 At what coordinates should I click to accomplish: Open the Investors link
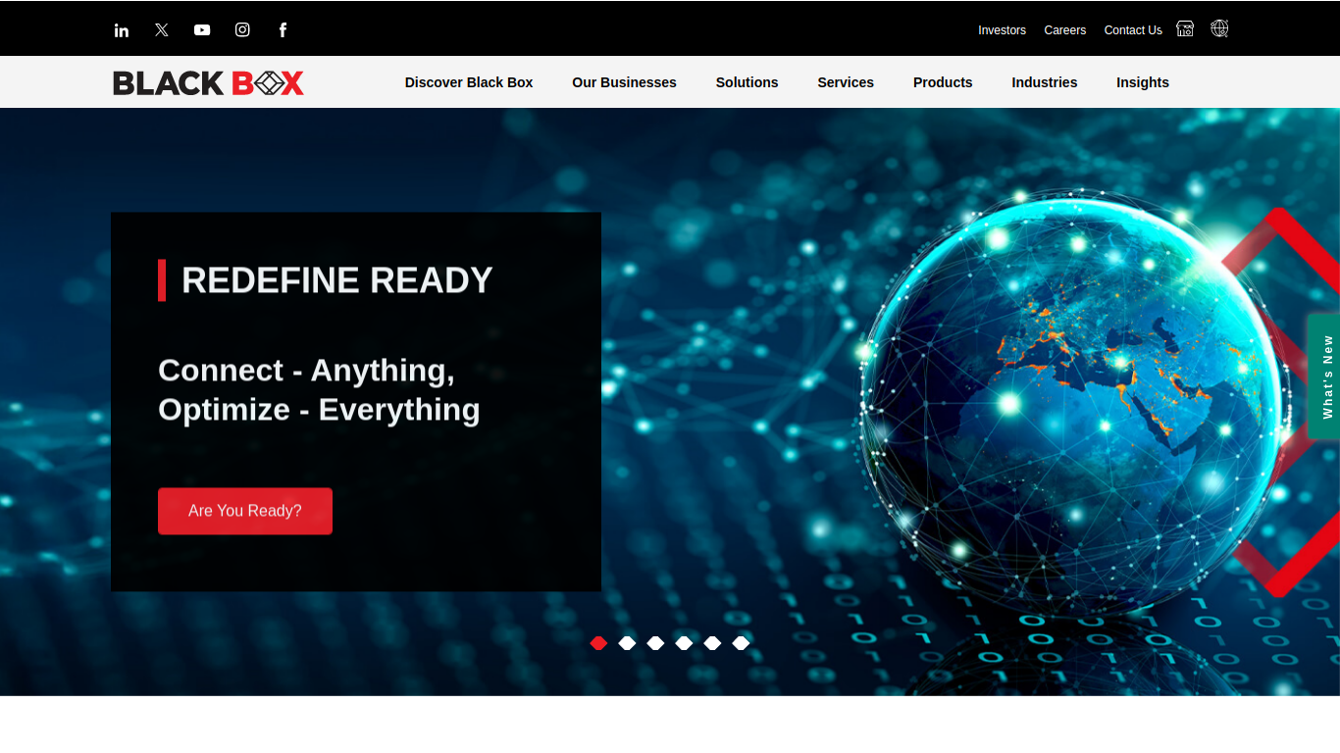tap(1002, 30)
